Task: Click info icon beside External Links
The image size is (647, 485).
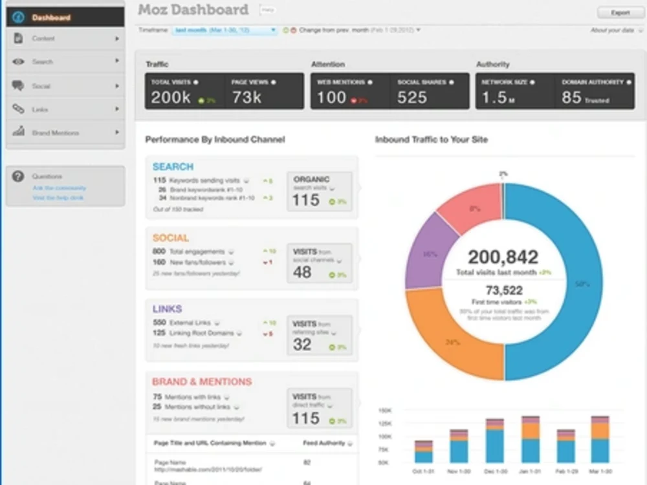Action: (x=217, y=323)
